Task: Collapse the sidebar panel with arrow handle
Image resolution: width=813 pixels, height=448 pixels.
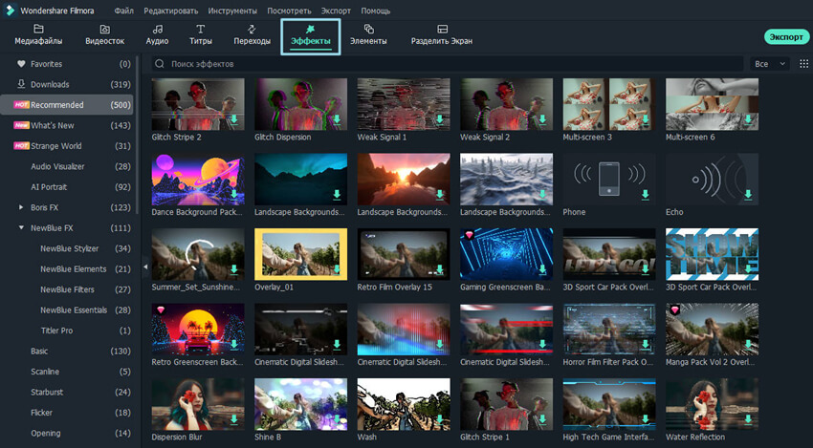Action: point(145,267)
